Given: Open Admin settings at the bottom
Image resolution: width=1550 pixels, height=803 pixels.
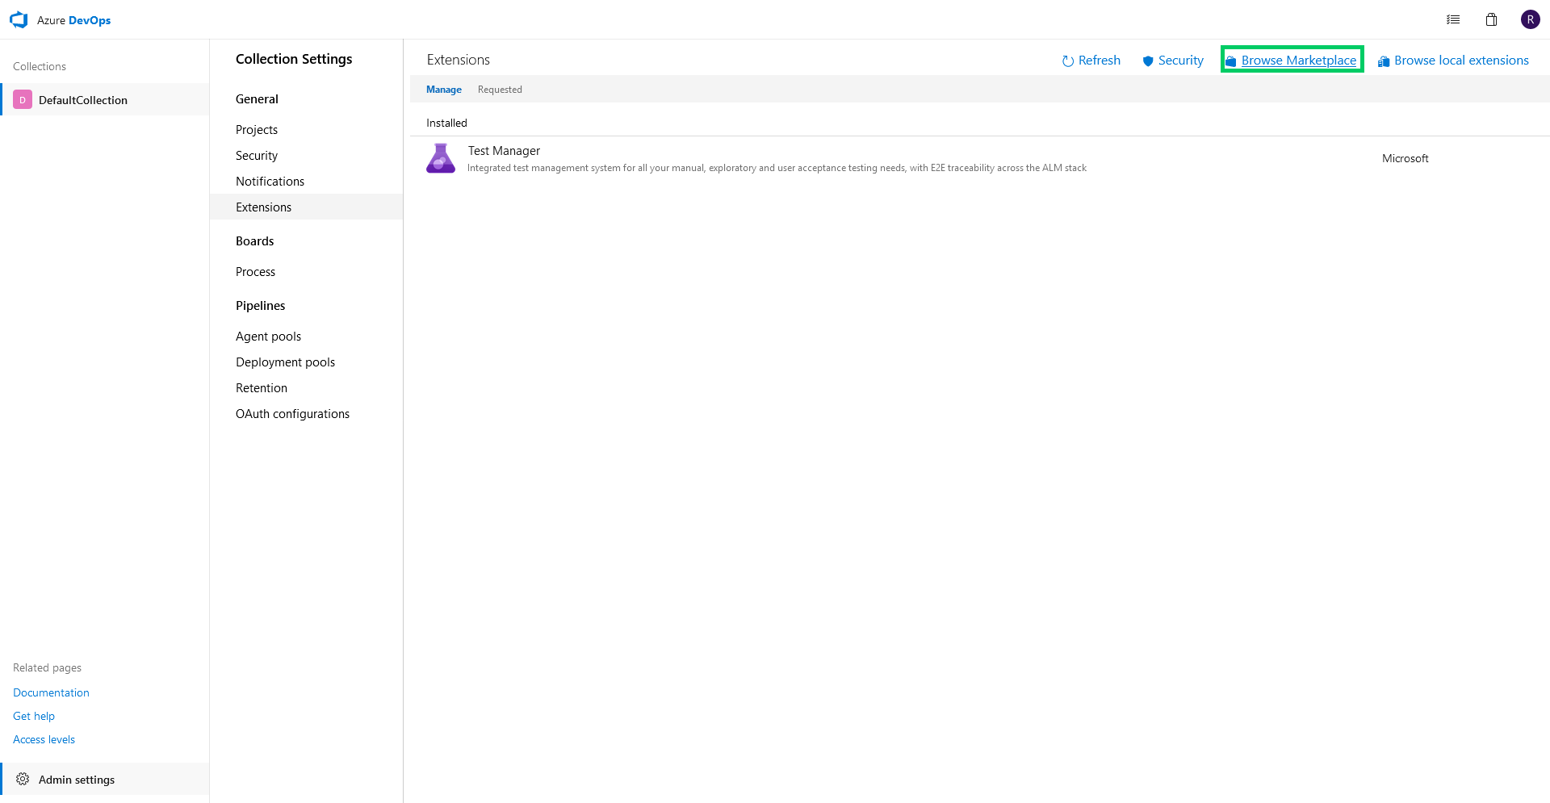Looking at the screenshot, I should click(105, 780).
